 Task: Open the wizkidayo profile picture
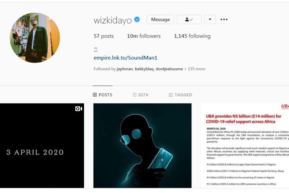(35, 38)
